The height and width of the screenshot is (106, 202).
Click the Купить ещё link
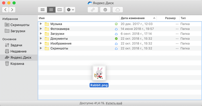[x=114, y=103]
